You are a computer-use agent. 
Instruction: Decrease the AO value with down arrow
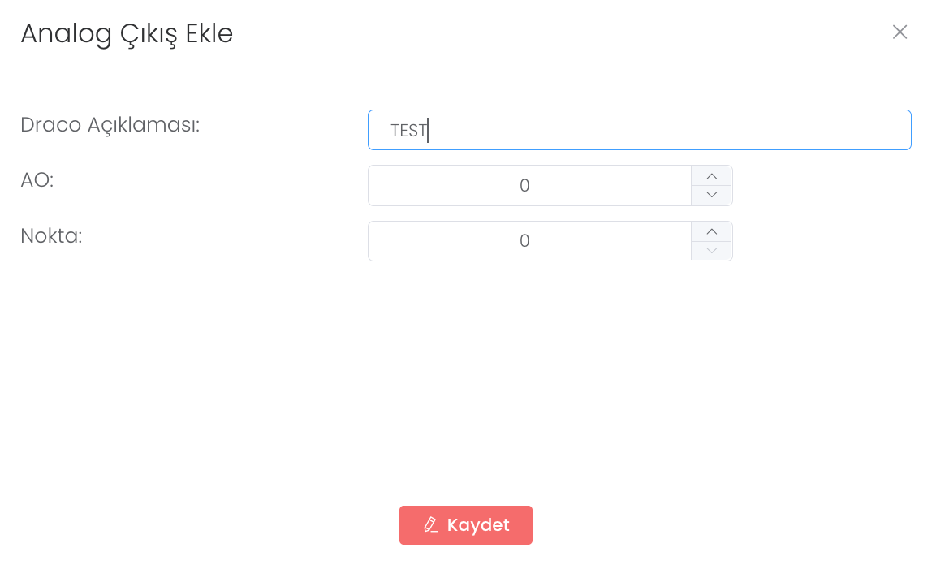pyautogui.click(x=712, y=196)
